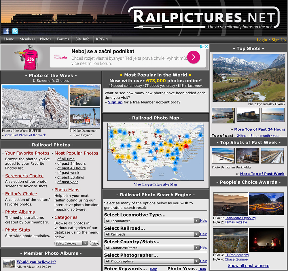Open Ryan Gaynor's red locomotive thumbnail
This screenshot has height=271, width=288.
click(x=85, y=118)
